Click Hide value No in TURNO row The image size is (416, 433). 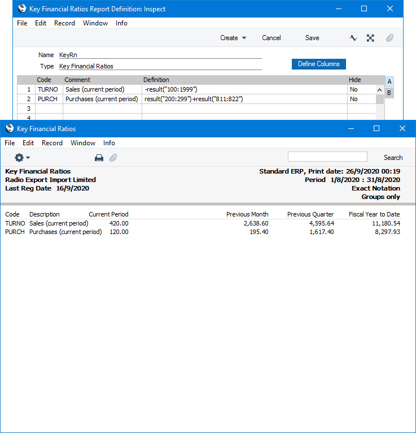coord(361,89)
